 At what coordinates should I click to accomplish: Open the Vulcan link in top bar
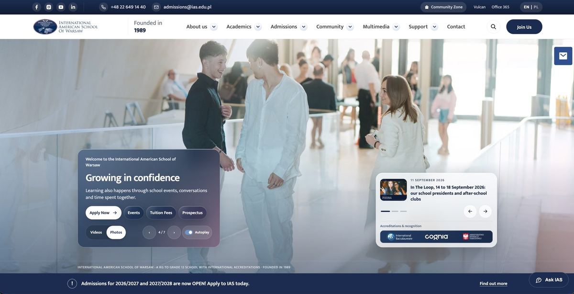coord(480,7)
